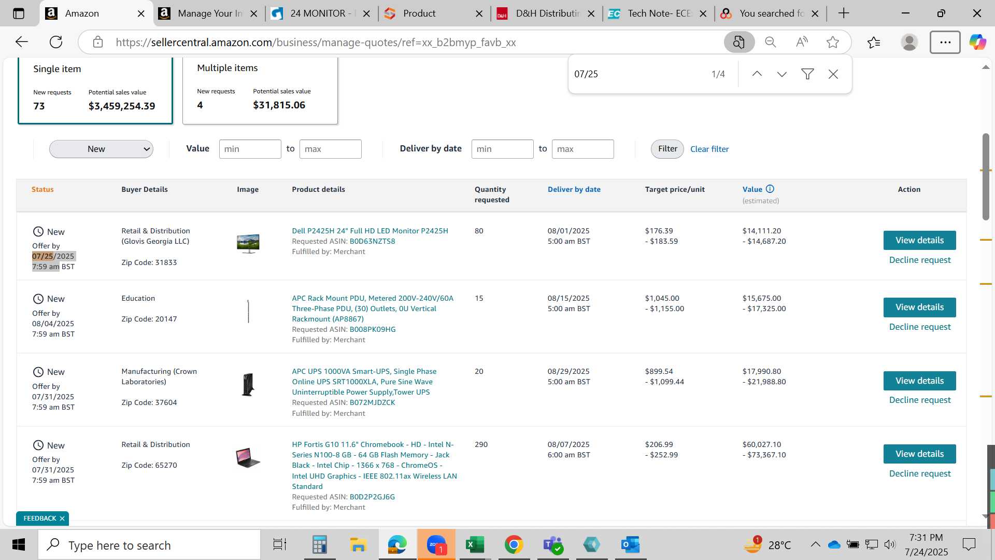995x560 pixels.
Task: Click the HP Fortis Chromebook thumbnail
Action: (x=248, y=458)
